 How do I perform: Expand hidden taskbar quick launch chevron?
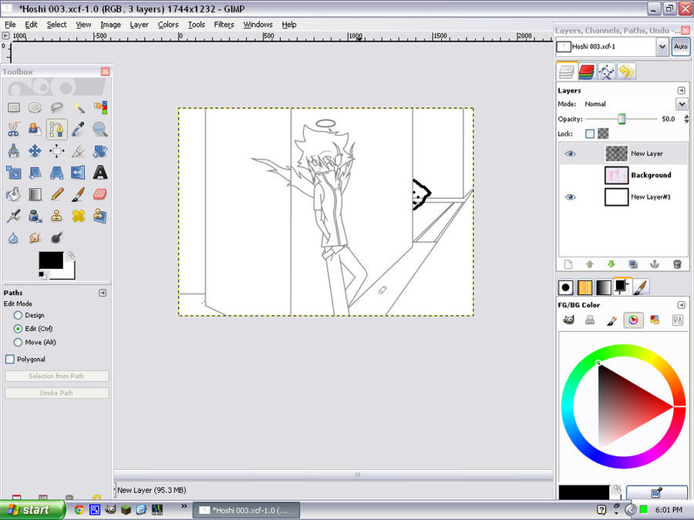click(x=184, y=506)
